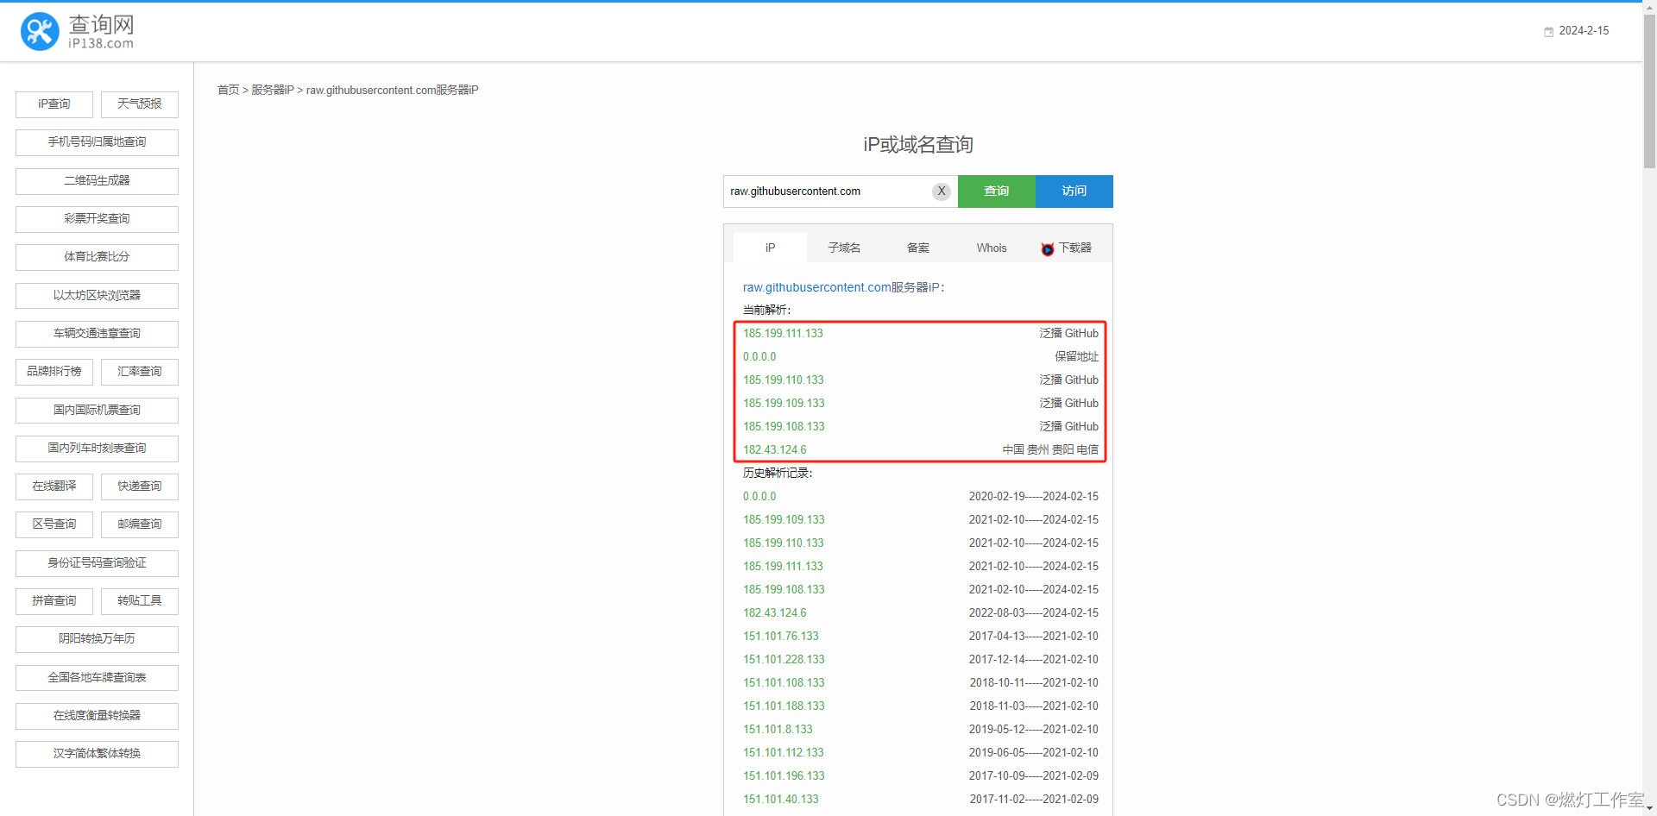Screen dimensions: 1657x816
Task: Click date range 2017-04-13-----2021-02-10
Action: pos(1034,636)
